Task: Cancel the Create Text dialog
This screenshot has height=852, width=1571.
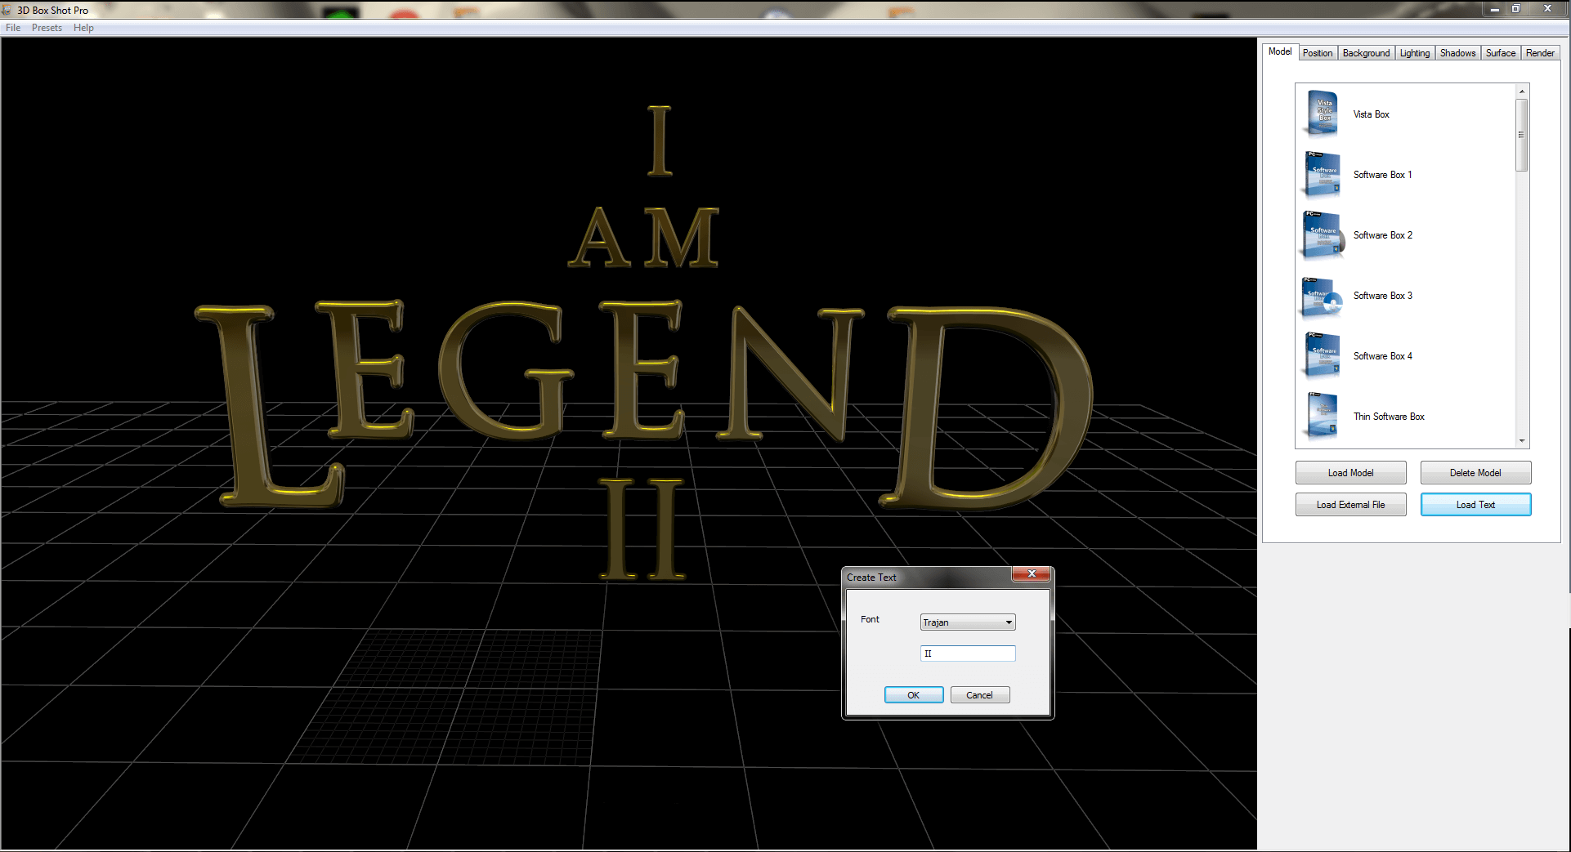Action: coord(980,695)
